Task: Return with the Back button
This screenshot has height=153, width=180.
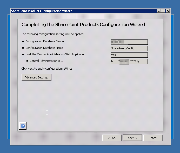Action: (x=112, y=138)
